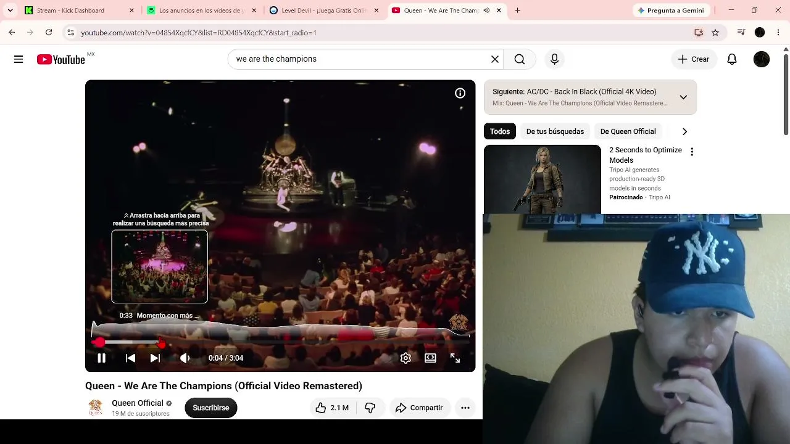Open the Crear menu
Screen dimensions: 790x444
[694, 59]
